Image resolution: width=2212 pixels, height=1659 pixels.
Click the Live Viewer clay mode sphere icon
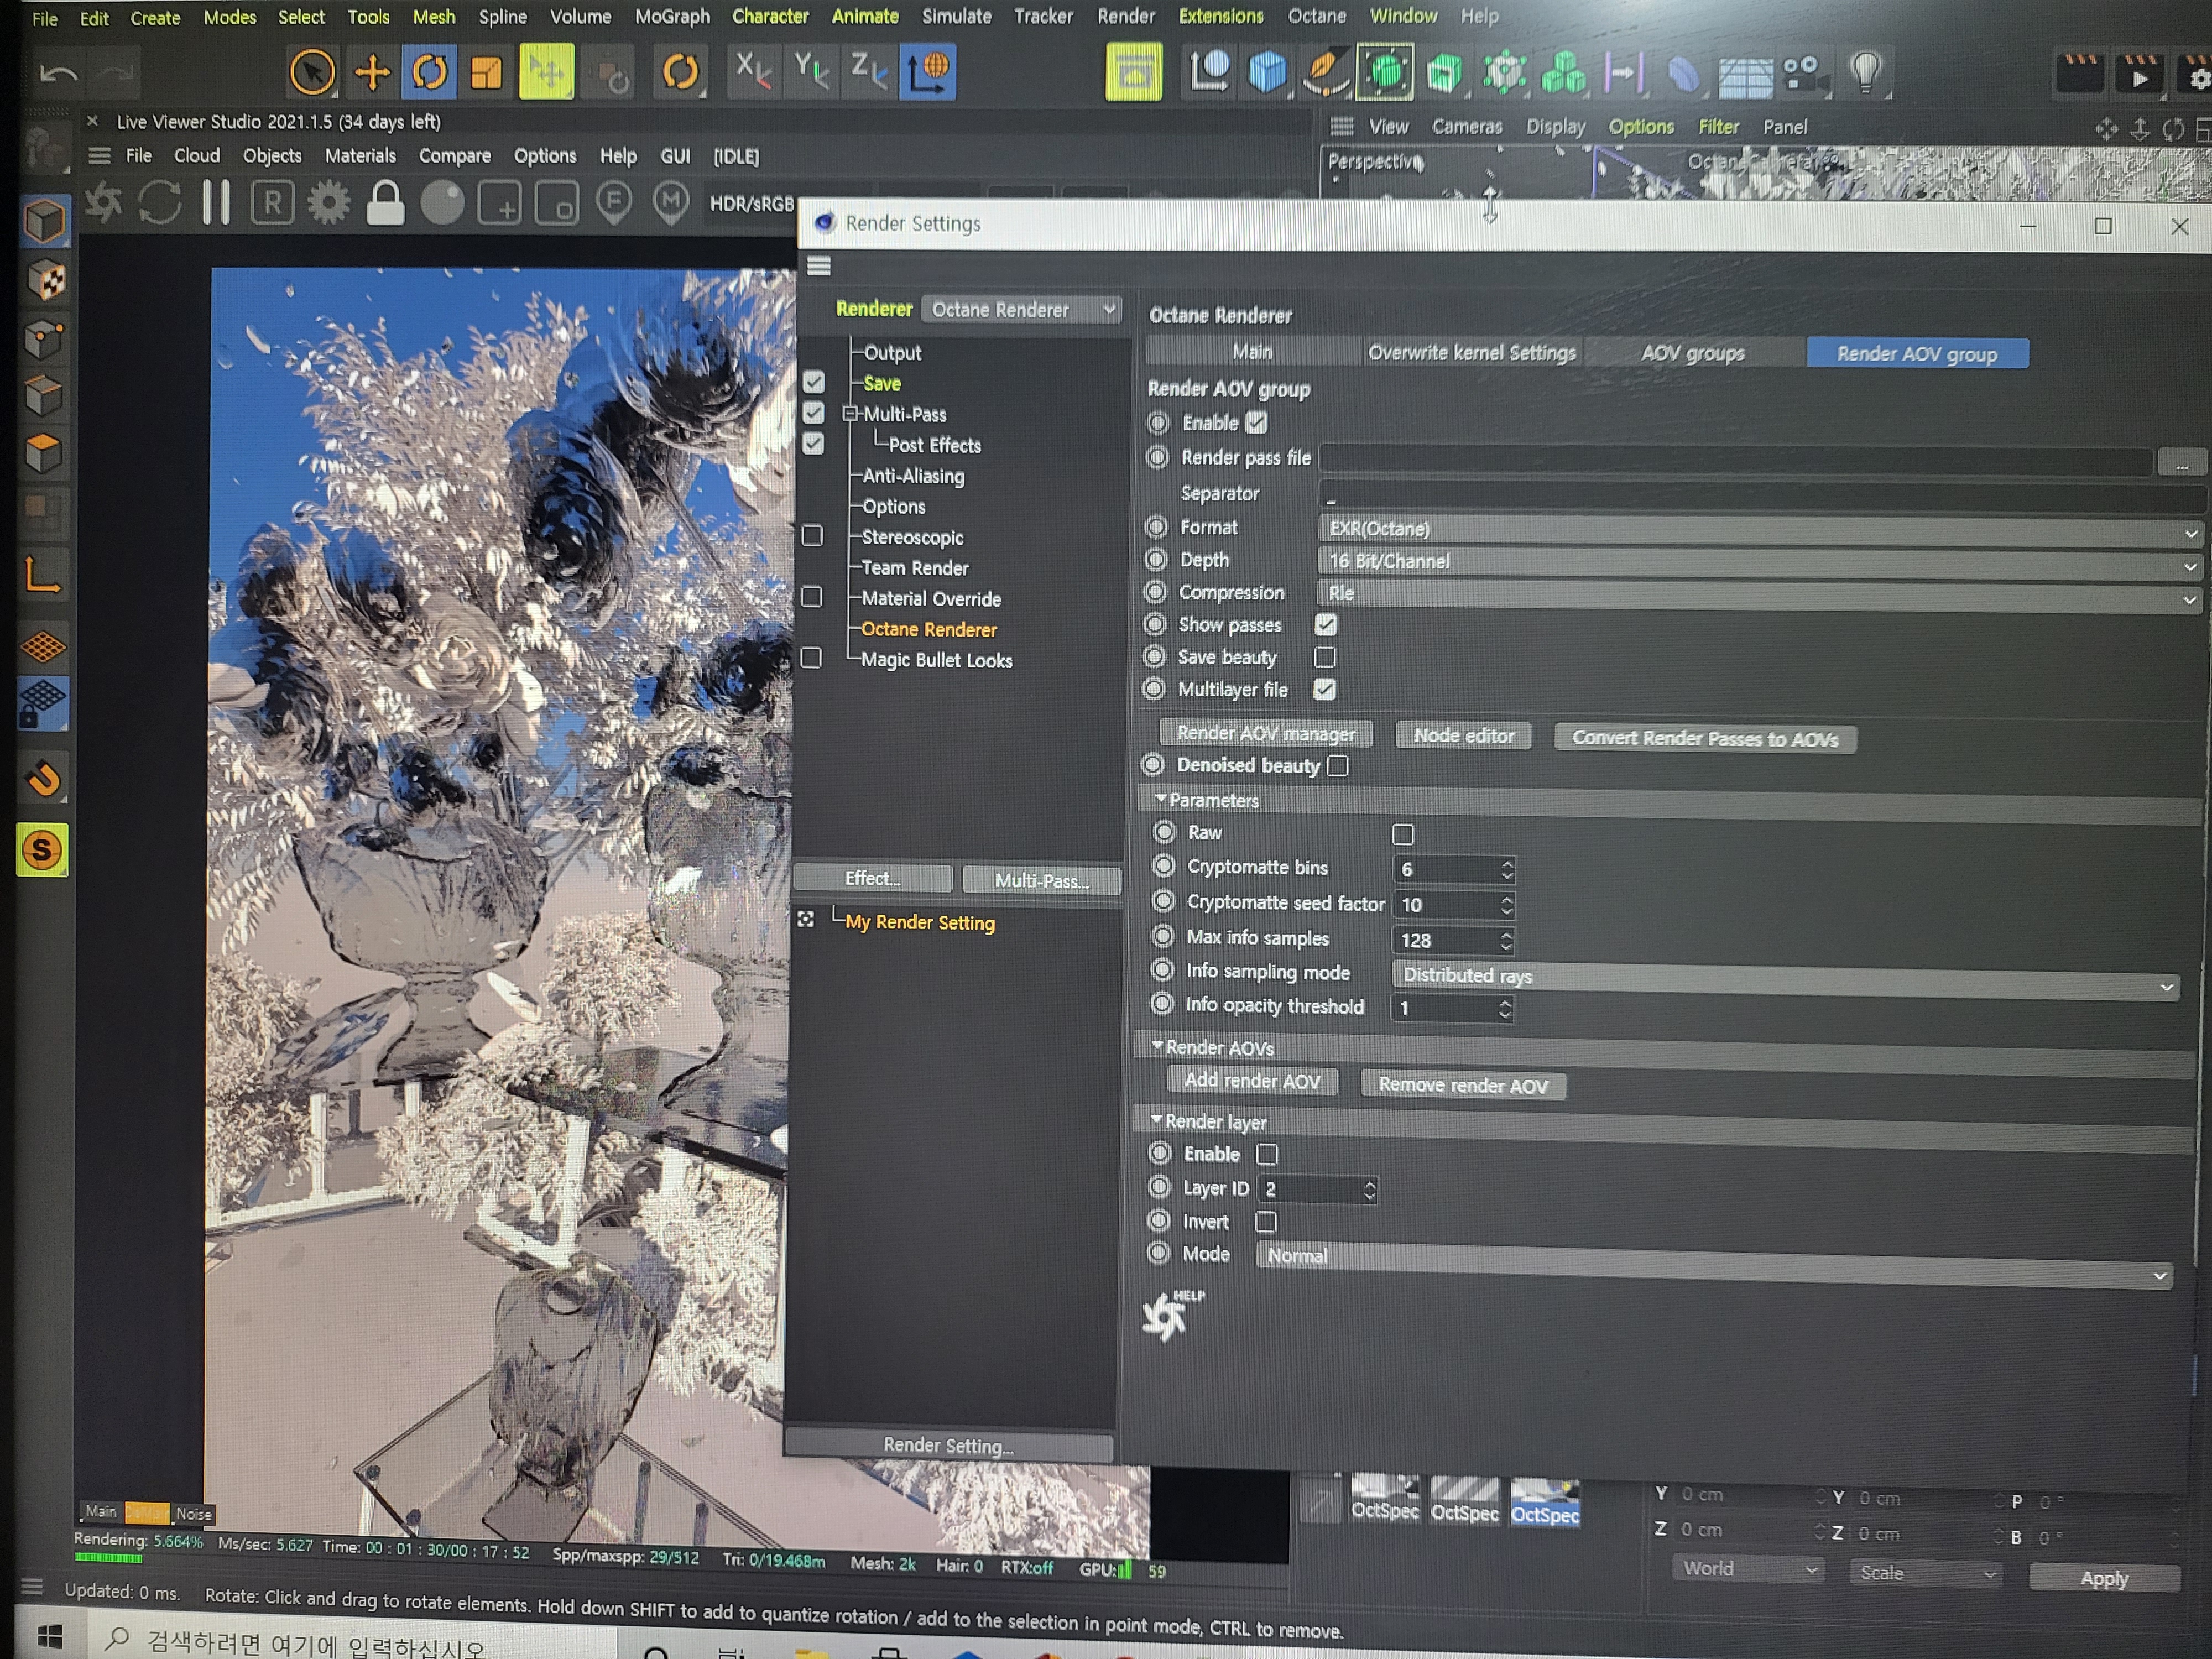[442, 203]
